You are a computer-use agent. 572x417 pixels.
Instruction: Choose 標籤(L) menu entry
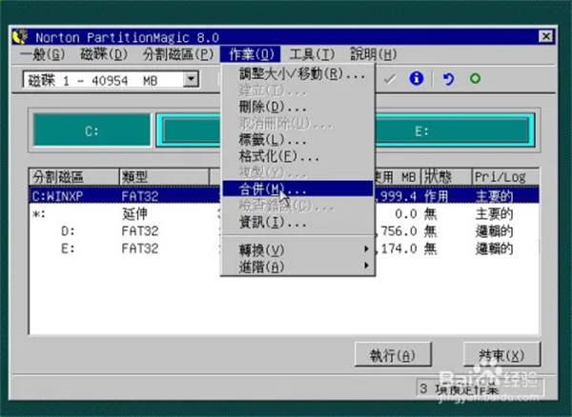298,140
